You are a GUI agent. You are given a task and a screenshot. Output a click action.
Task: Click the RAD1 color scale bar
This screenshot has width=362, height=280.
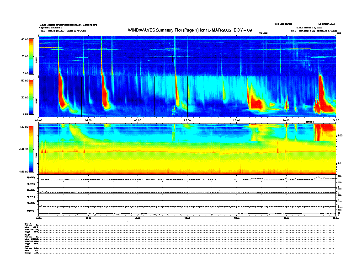31,97
